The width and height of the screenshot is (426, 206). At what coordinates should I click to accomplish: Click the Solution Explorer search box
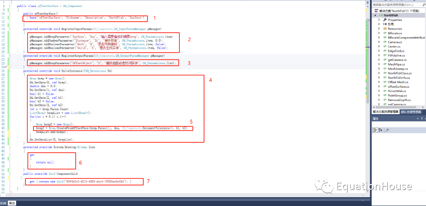point(396,5)
